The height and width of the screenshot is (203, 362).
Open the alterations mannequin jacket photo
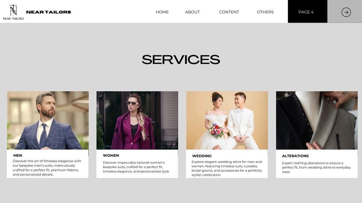tap(317, 121)
